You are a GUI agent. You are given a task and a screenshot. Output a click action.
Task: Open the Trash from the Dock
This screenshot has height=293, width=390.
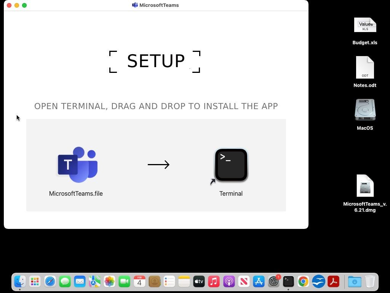pyautogui.click(x=370, y=282)
